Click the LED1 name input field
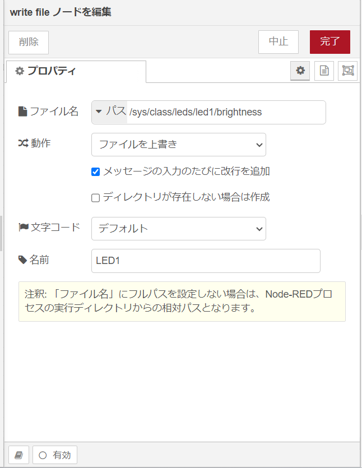Image resolution: width=362 pixels, height=468 pixels. pos(206,261)
